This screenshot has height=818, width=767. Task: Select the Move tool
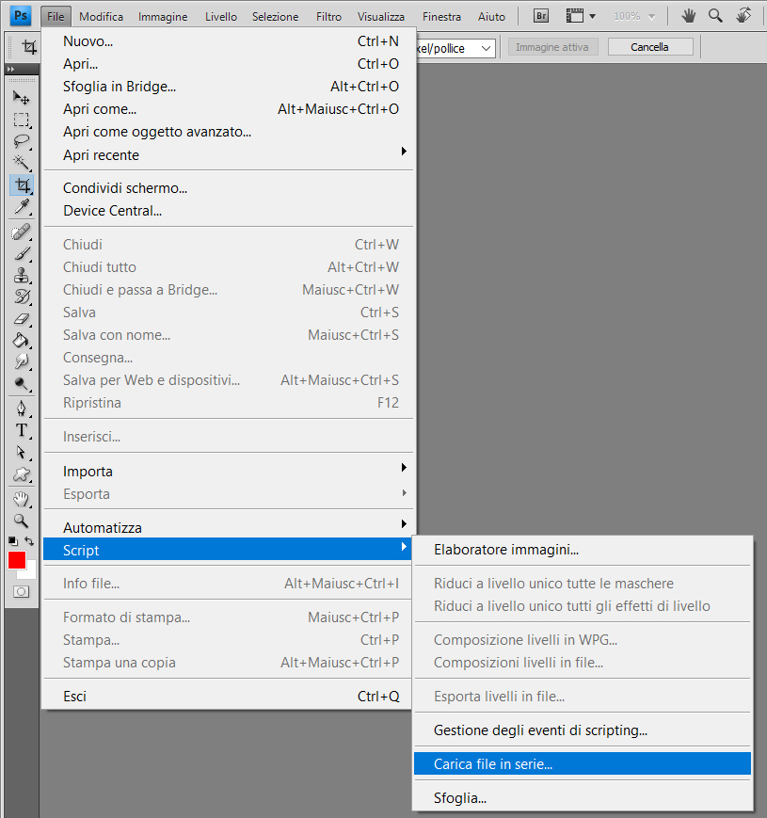22,98
